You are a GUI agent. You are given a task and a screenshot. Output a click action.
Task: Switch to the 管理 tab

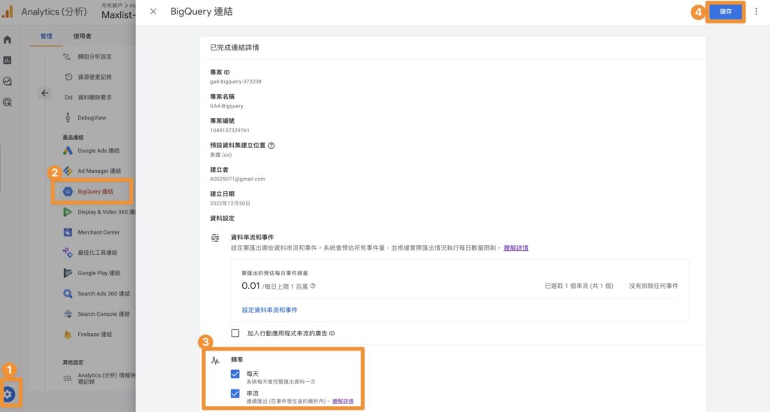click(x=46, y=36)
